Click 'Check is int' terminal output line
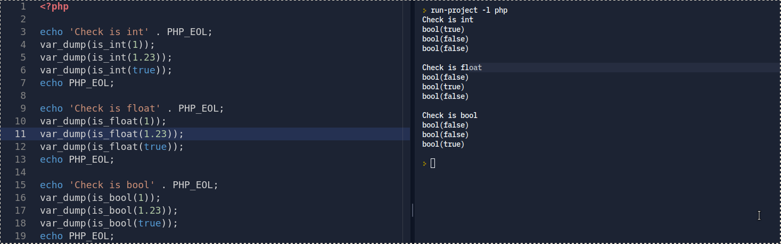The height and width of the screenshot is (244, 781). [447, 20]
